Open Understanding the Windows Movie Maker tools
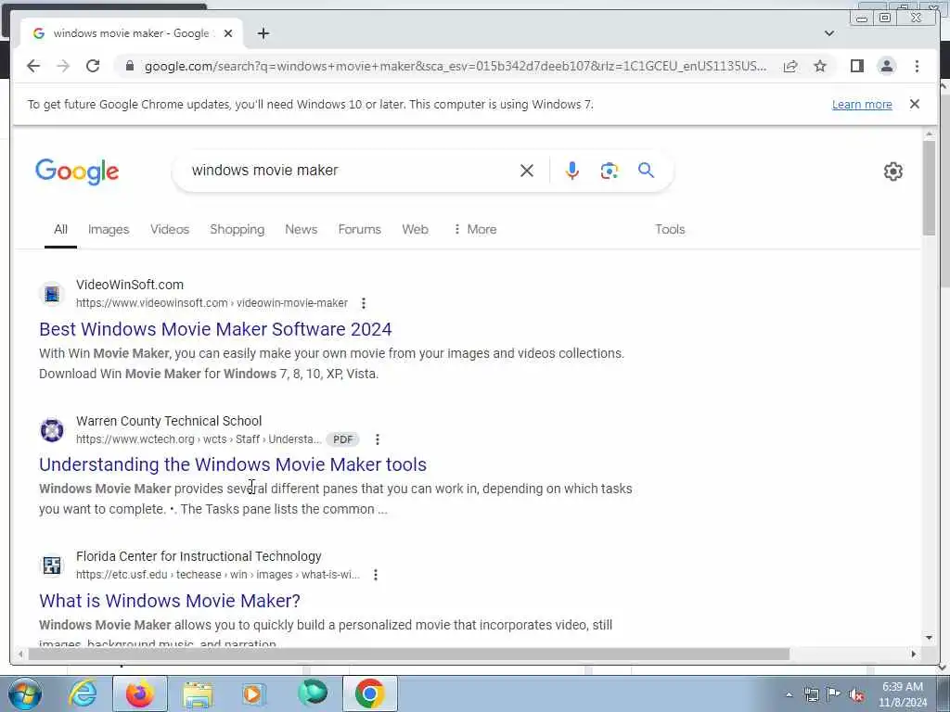The height and width of the screenshot is (712, 950). [x=233, y=464]
